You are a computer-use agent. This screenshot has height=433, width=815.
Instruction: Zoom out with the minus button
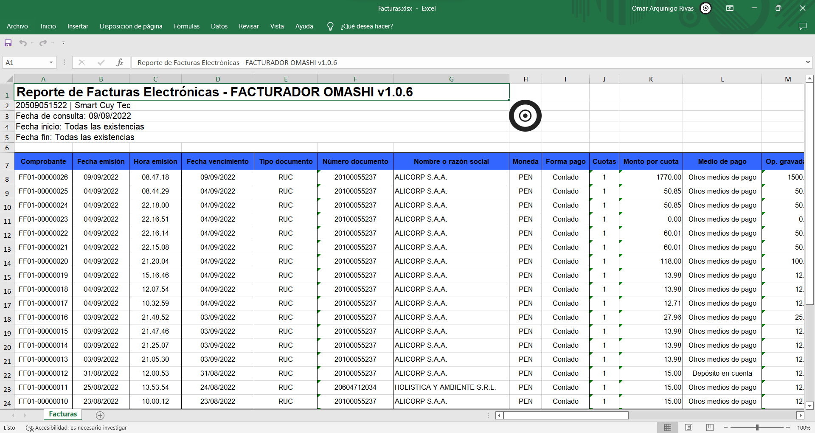point(726,427)
